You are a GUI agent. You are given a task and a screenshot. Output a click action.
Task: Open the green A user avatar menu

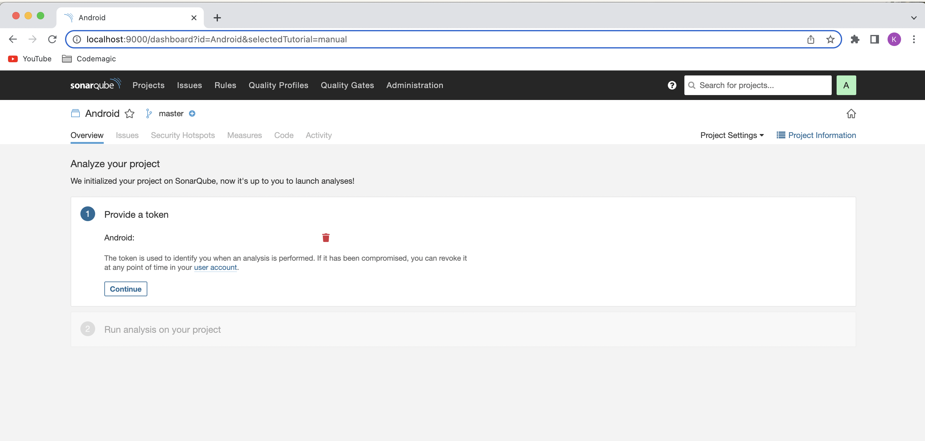(846, 85)
